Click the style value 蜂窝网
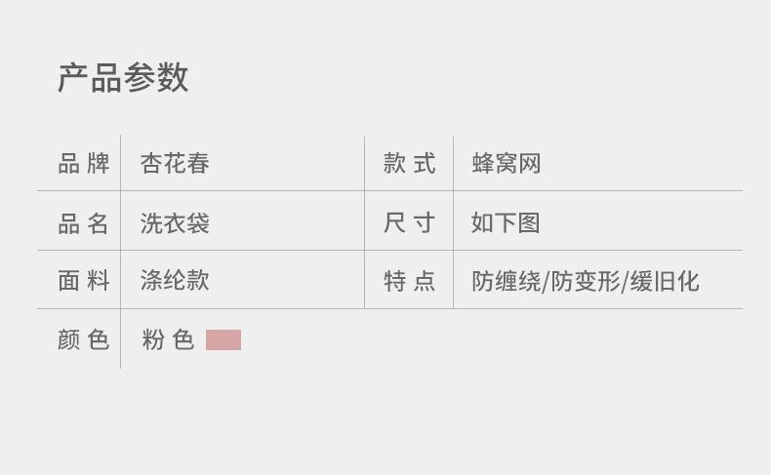This screenshot has width=771, height=475. (x=506, y=164)
